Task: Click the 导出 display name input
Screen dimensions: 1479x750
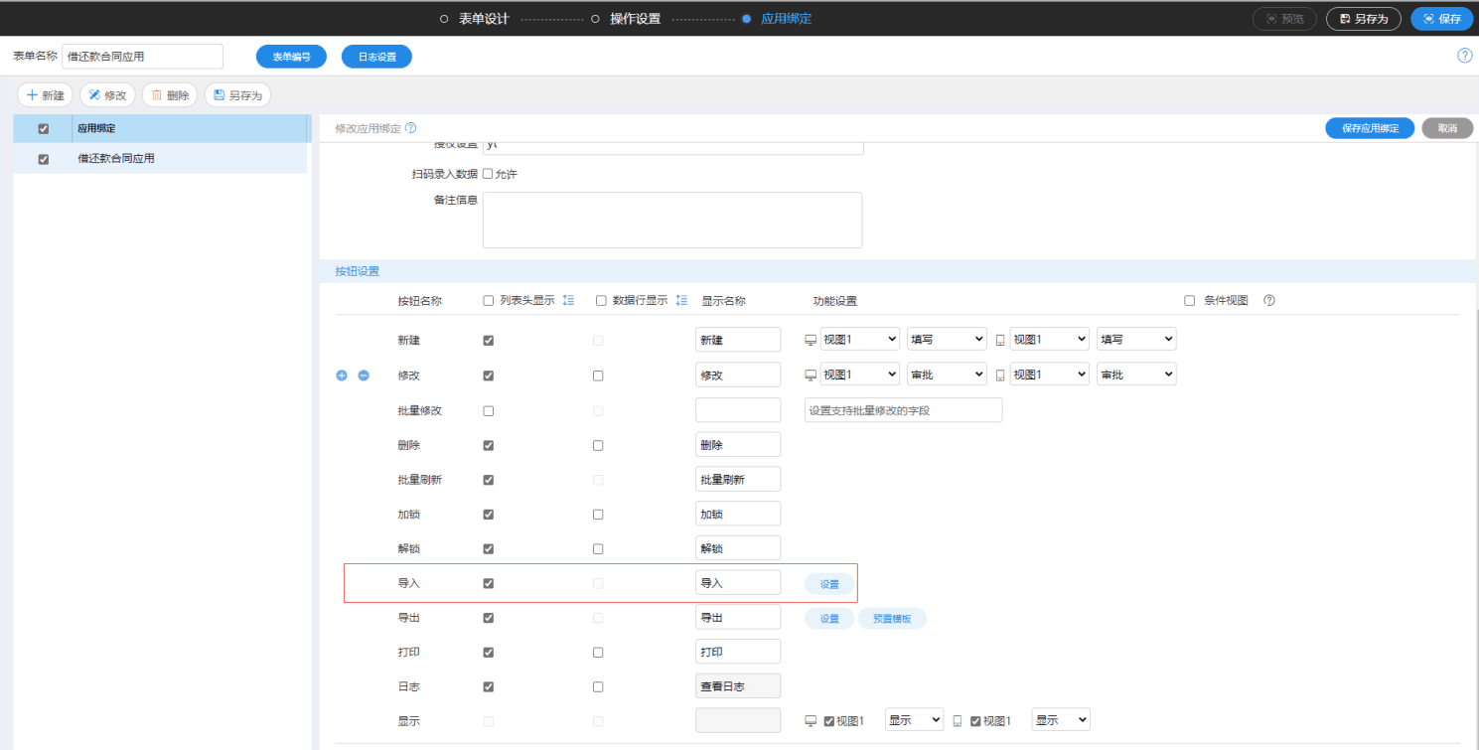Action: click(x=738, y=618)
